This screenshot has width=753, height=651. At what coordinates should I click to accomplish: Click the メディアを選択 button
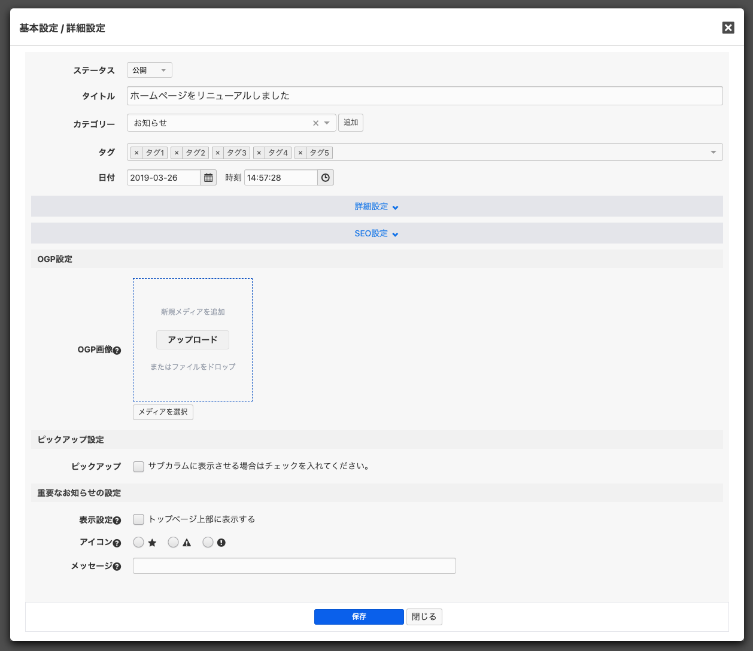coord(163,412)
